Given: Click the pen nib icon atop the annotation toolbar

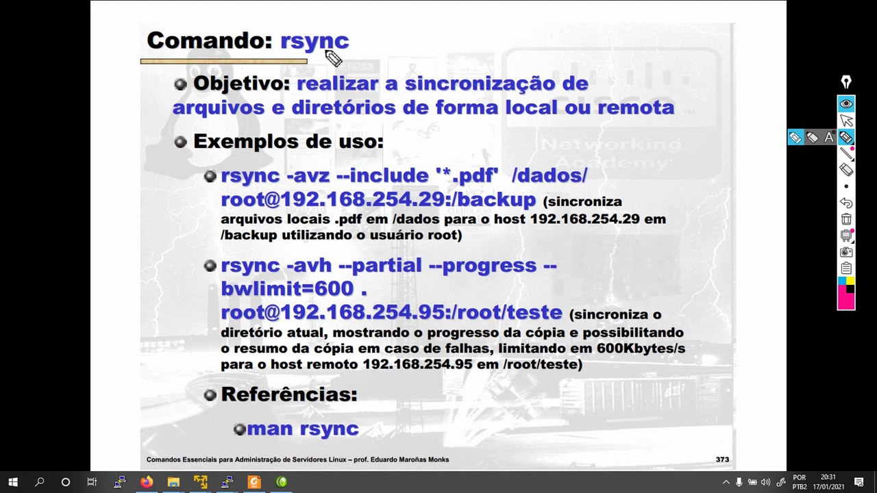Looking at the screenshot, I should pyautogui.click(x=846, y=82).
